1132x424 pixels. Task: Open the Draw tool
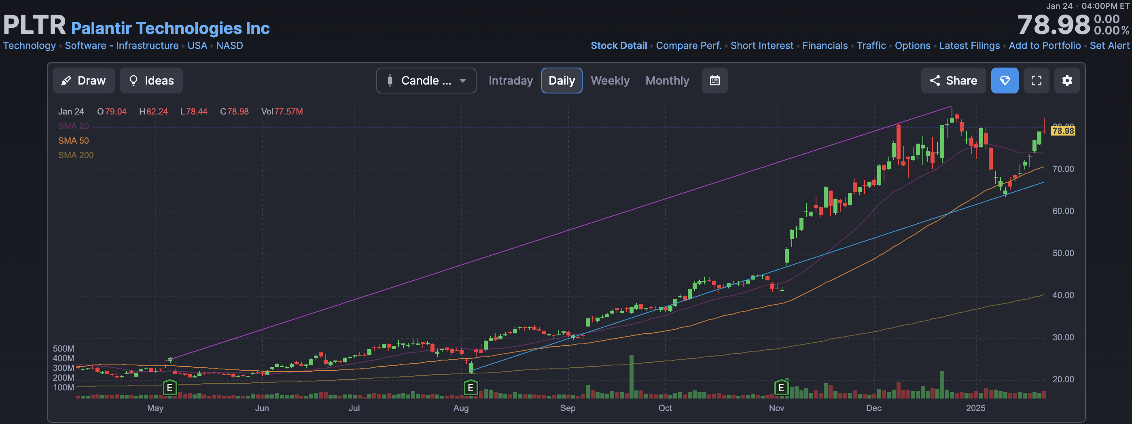[x=83, y=81]
